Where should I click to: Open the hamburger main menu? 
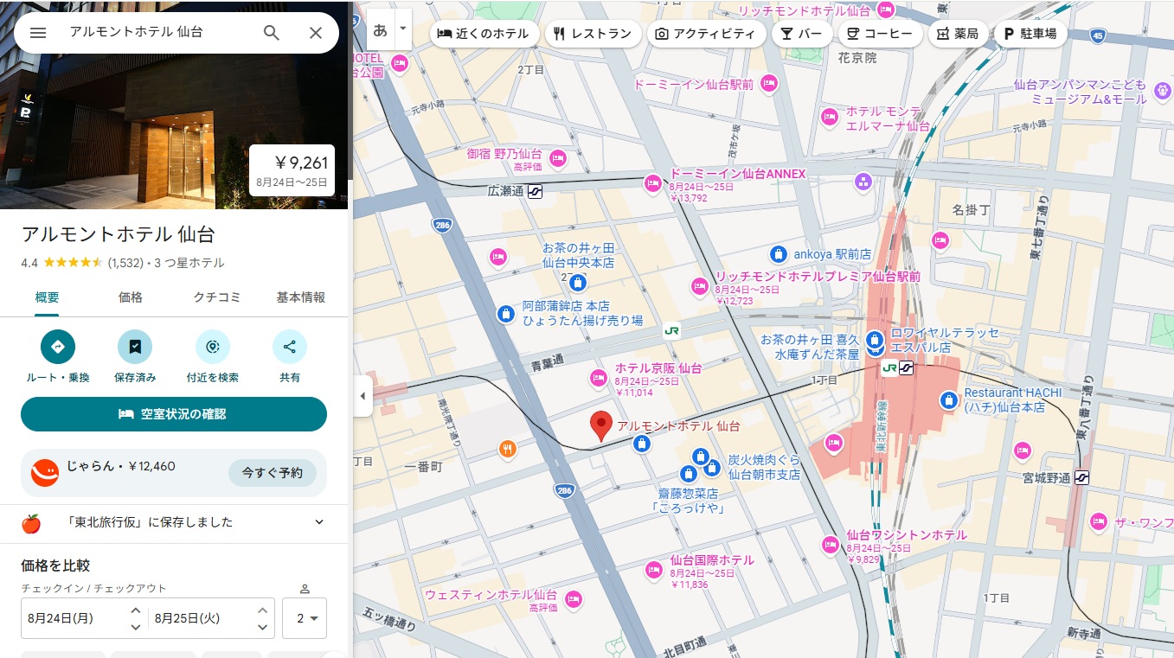tap(38, 33)
